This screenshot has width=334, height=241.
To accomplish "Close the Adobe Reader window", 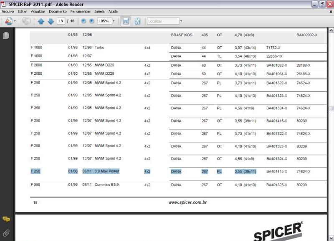I will 330,4.
